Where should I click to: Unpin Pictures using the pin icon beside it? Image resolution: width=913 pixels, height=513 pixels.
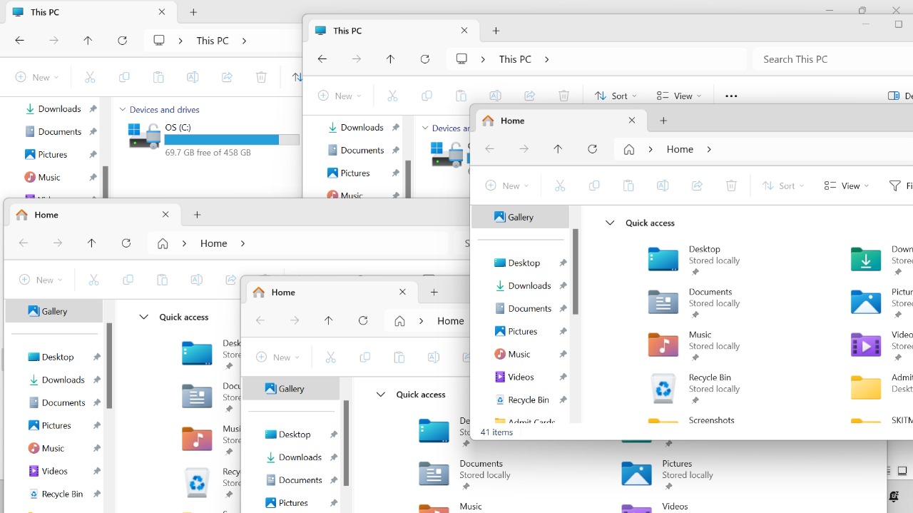[x=563, y=331]
